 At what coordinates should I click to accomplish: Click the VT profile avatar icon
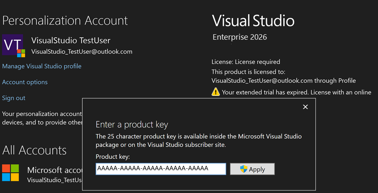point(12,44)
